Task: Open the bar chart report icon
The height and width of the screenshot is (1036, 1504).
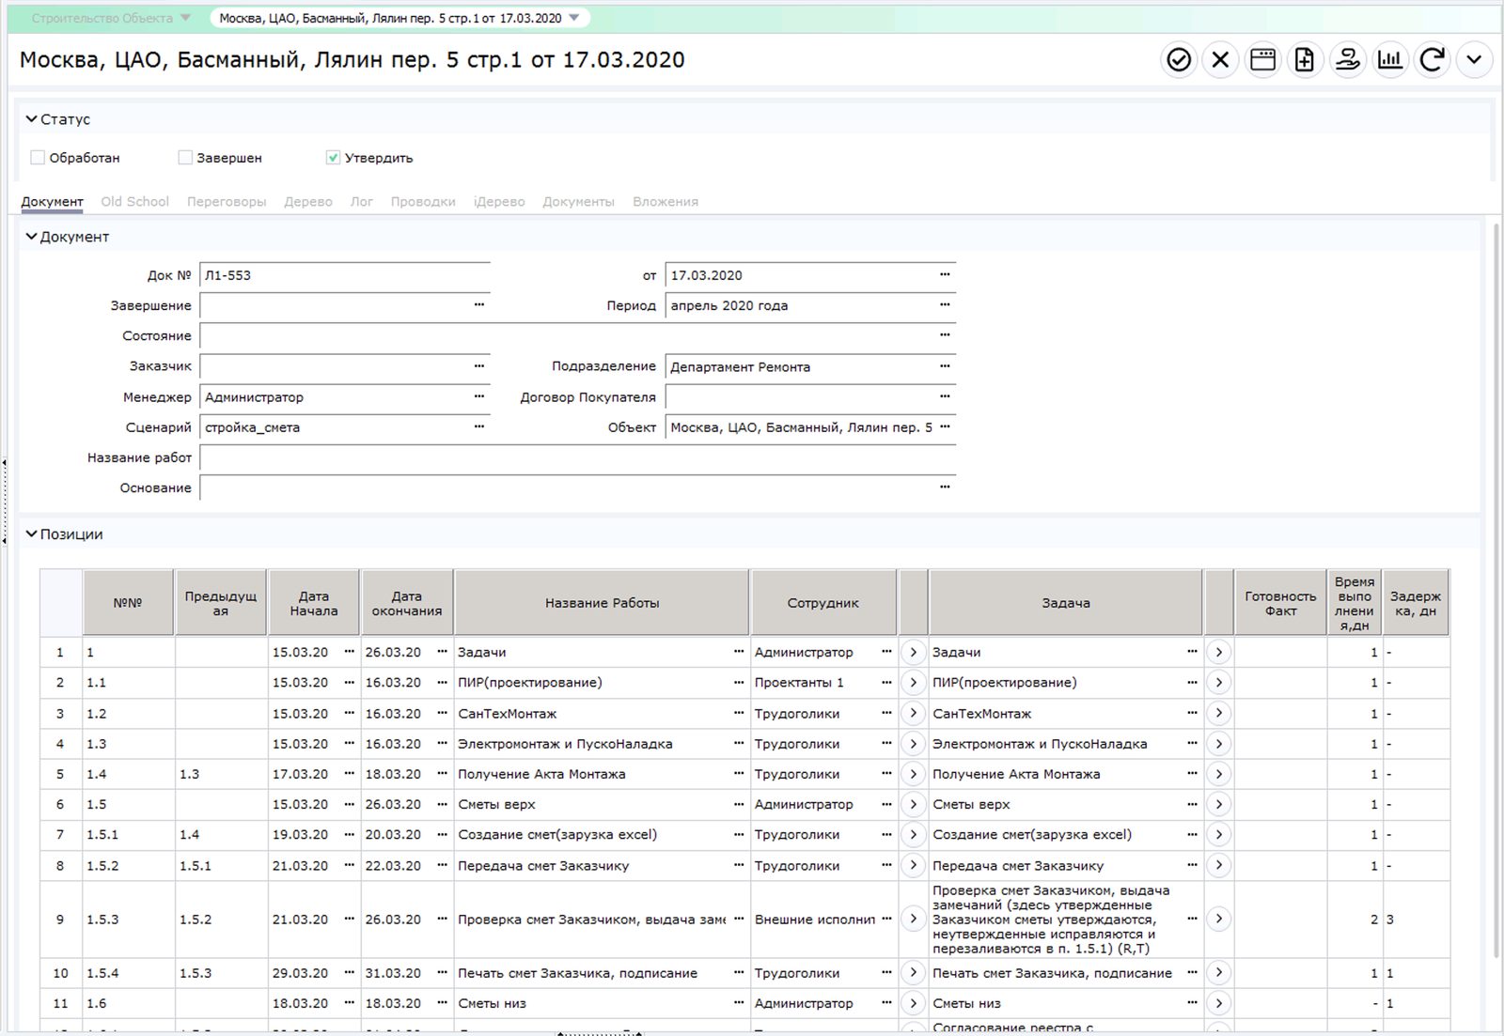Action: [1389, 60]
